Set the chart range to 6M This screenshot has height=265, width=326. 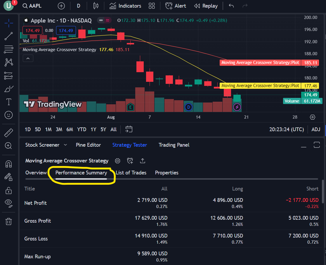[x=70, y=129]
